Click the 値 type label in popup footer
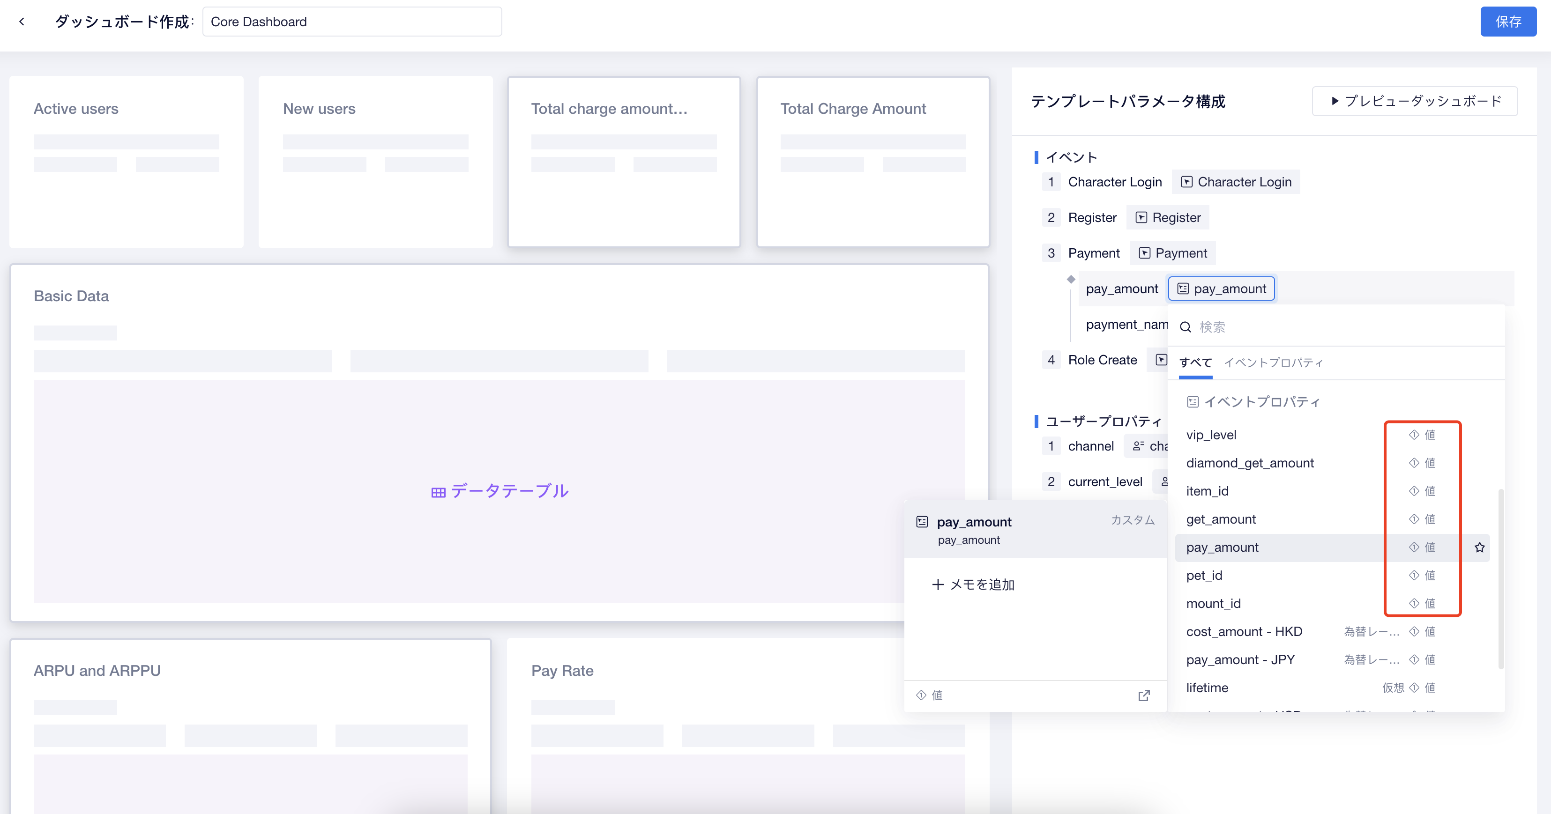The width and height of the screenshot is (1551, 814). click(x=937, y=696)
